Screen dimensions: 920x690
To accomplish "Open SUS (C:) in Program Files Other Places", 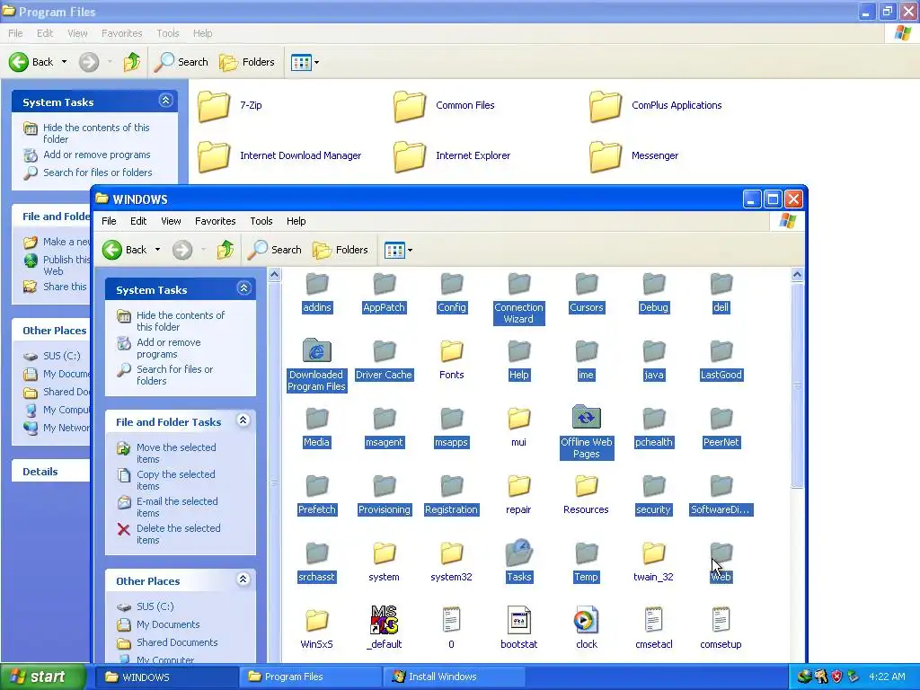I will [62, 356].
